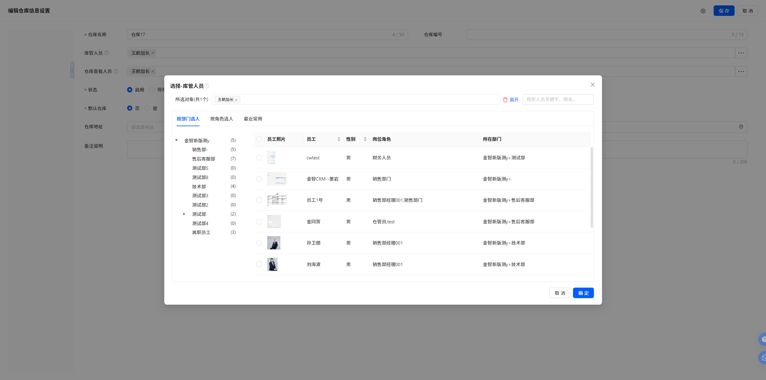
Task: Click 取消 button in the dialog
Action: point(560,293)
